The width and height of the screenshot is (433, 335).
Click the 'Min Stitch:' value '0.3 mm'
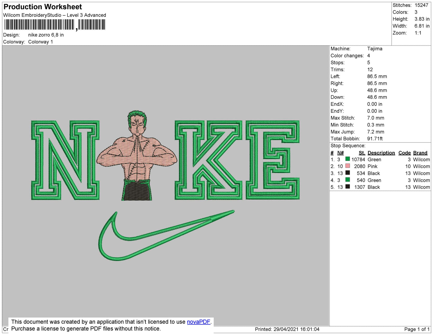[x=375, y=125]
